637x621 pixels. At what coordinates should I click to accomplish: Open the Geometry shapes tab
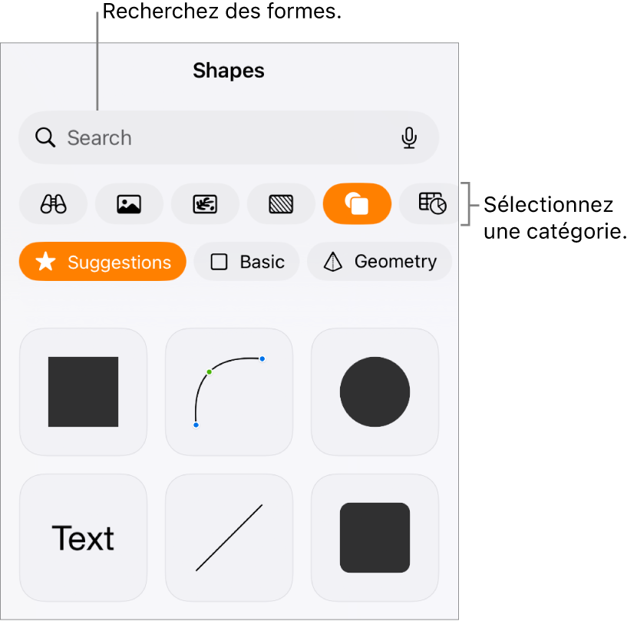[x=379, y=262]
